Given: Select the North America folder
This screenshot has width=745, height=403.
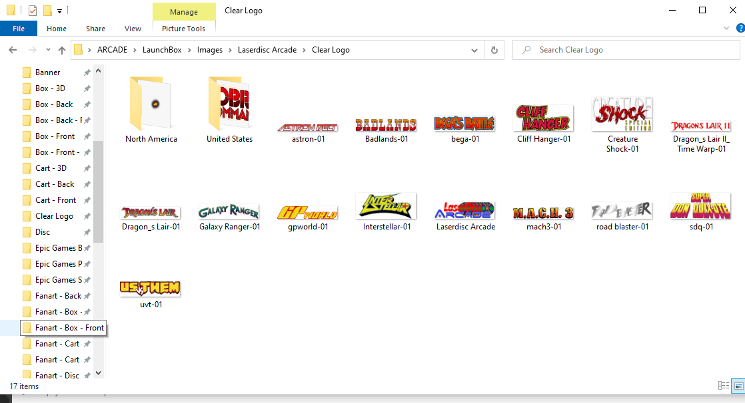Looking at the screenshot, I should 151,110.
